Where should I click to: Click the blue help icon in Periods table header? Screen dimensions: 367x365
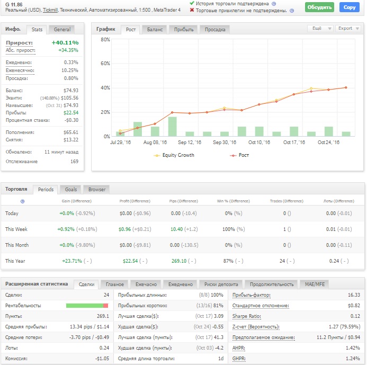22,201
